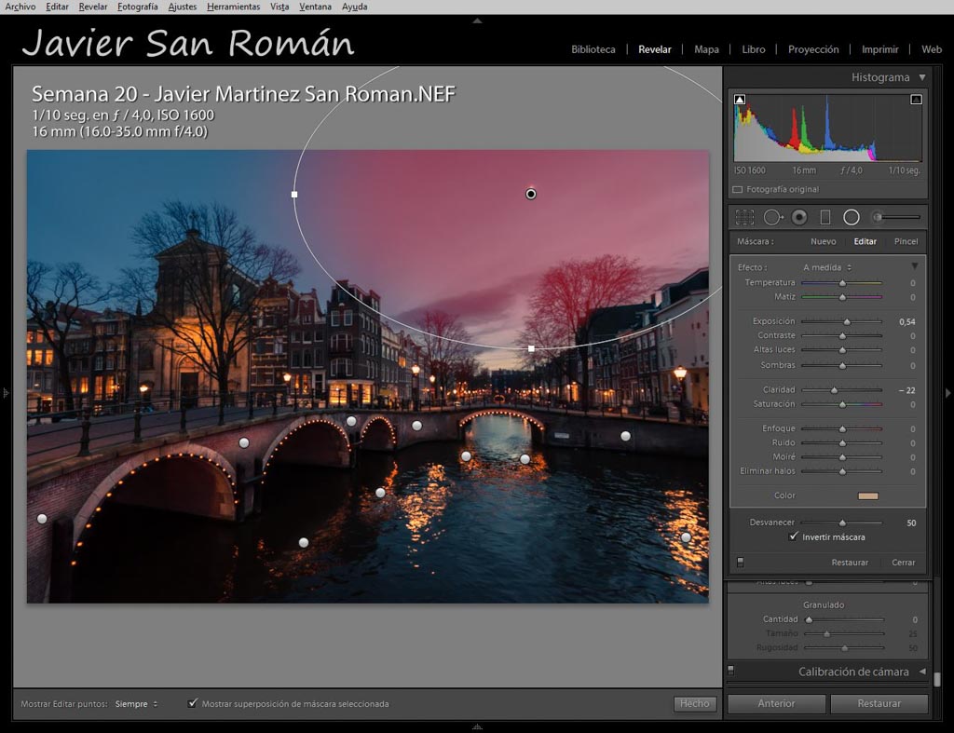Select the Graduated Filter tool
The height and width of the screenshot is (733, 954).
click(x=825, y=217)
